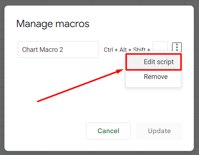Focus the Chart Macro 2 name field
199x155 pixels.
(58, 50)
